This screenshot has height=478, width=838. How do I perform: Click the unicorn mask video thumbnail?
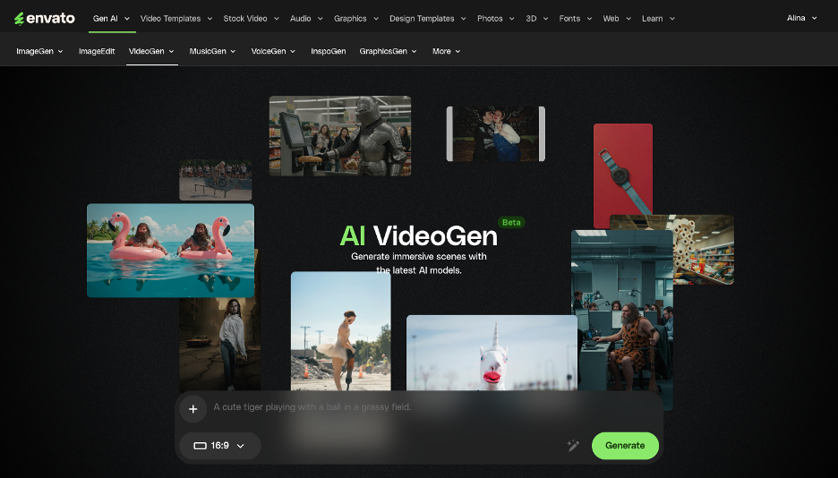coord(492,353)
